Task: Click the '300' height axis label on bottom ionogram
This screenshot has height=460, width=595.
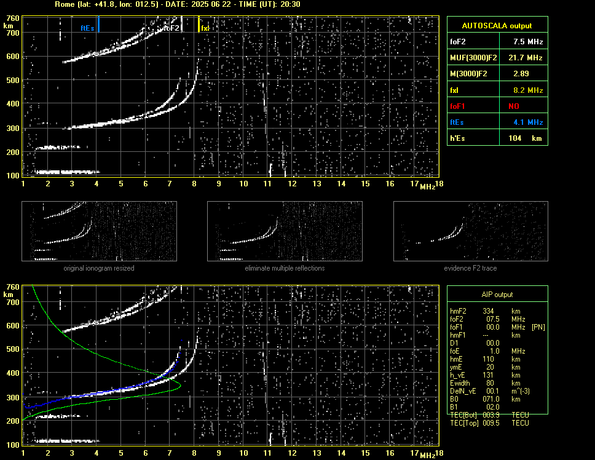Action: (13, 397)
